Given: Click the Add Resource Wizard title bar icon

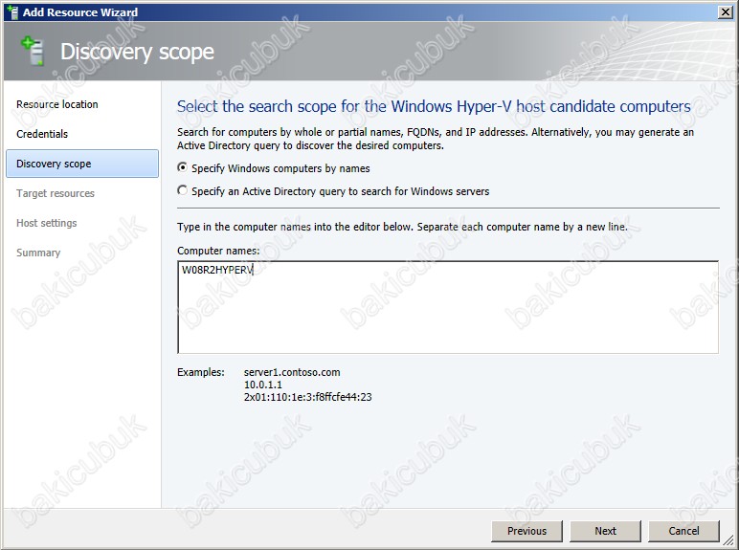Looking at the screenshot, I should 12,11.
